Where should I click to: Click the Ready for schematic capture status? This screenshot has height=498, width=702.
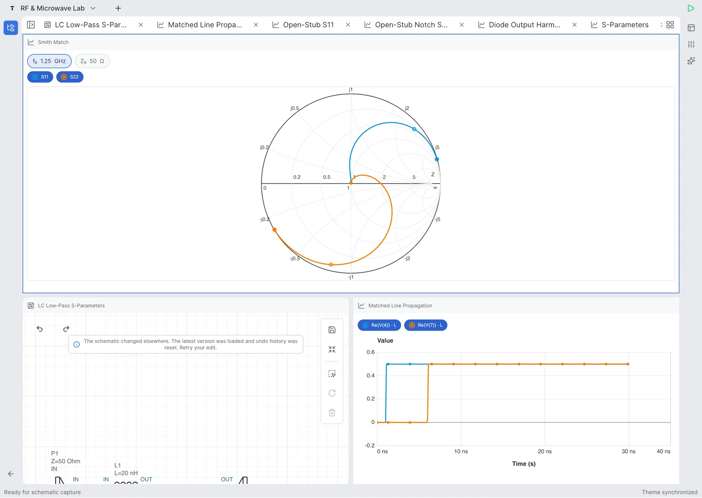click(43, 492)
